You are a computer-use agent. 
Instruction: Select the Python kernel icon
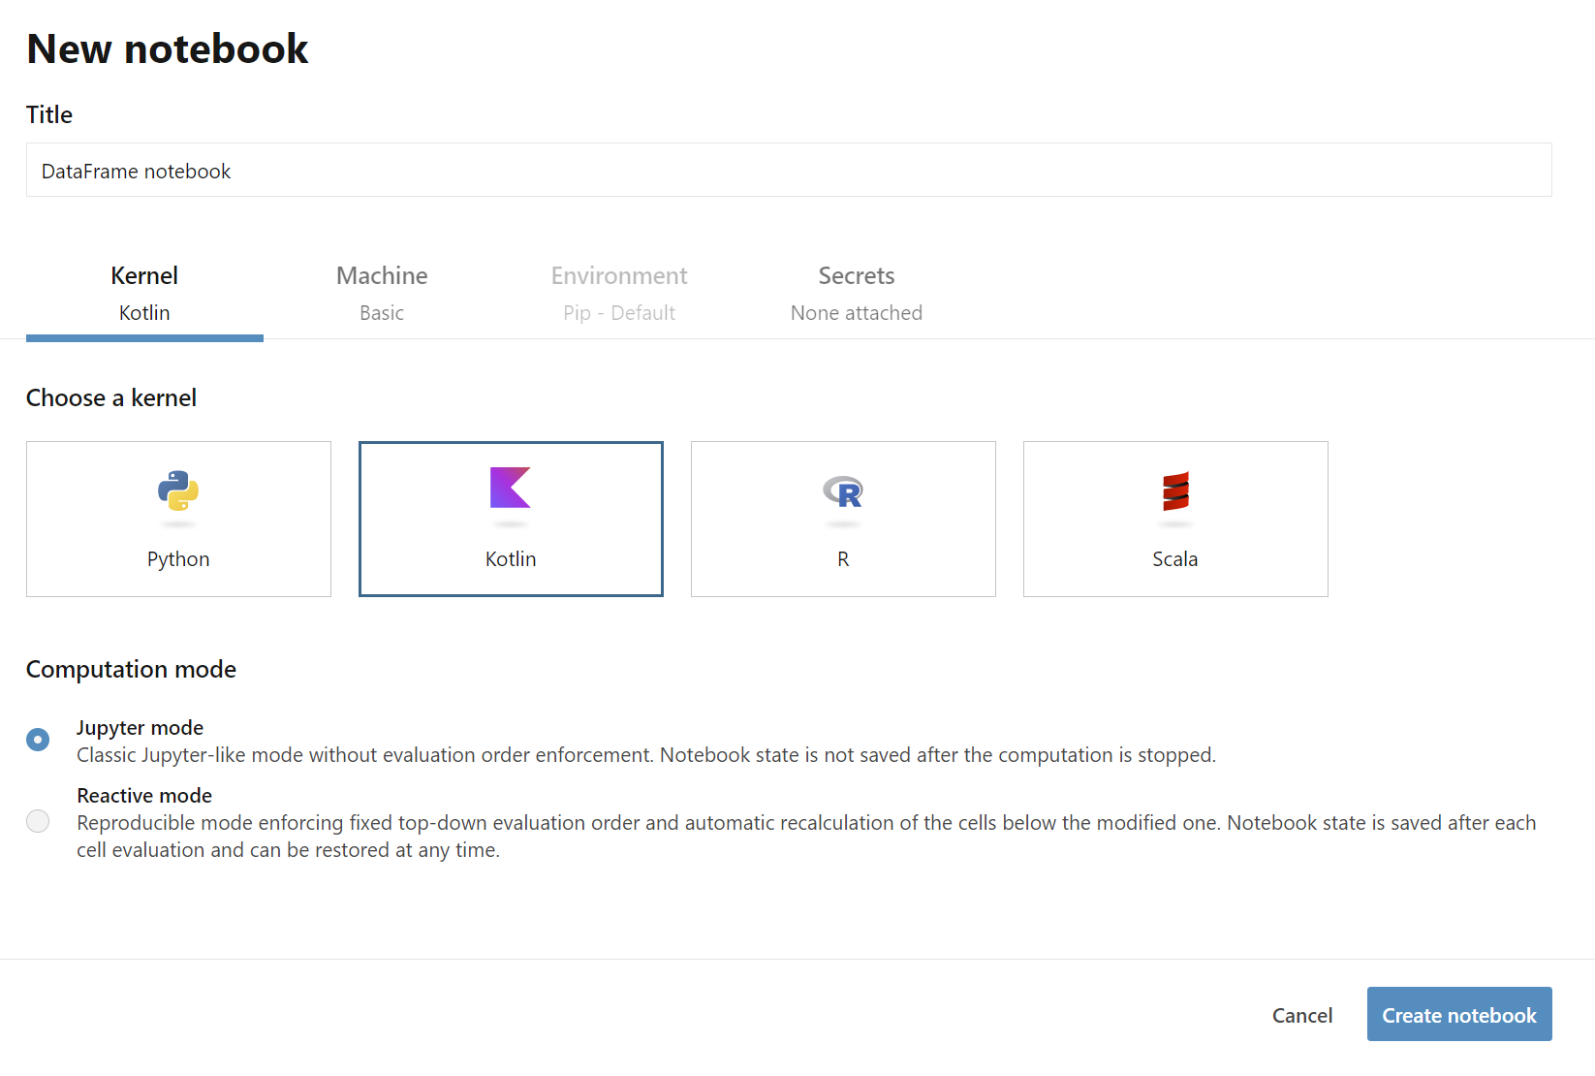(x=178, y=491)
